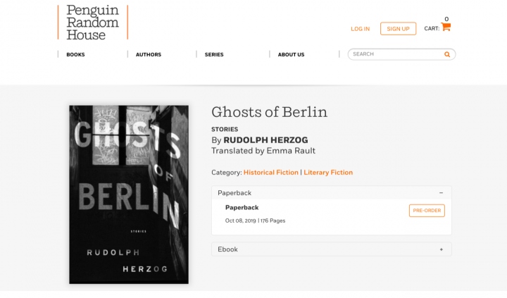Focus the Search input field
Image resolution: width=507 pixels, height=298 pixels.
click(x=396, y=54)
